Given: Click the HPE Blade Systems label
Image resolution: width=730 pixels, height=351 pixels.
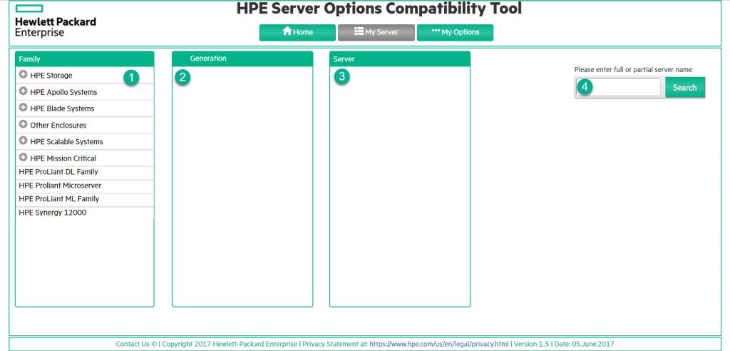Looking at the screenshot, I should tap(63, 108).
